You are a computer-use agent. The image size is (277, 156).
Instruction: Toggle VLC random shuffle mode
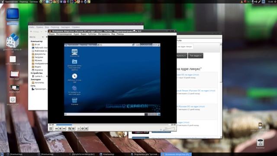(x=86, y=129)
